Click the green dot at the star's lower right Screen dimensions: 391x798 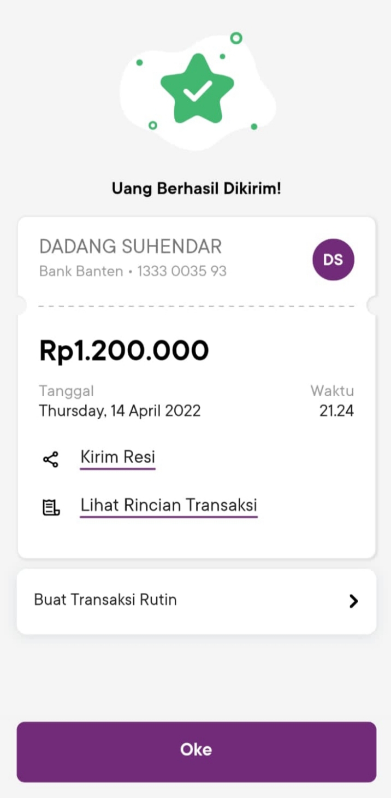coord(254,127)
